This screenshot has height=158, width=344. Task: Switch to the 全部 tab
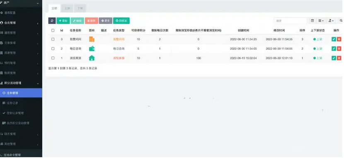[54, 8]
